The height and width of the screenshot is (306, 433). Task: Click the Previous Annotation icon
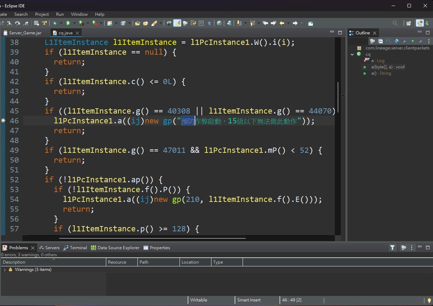[252, 23]
